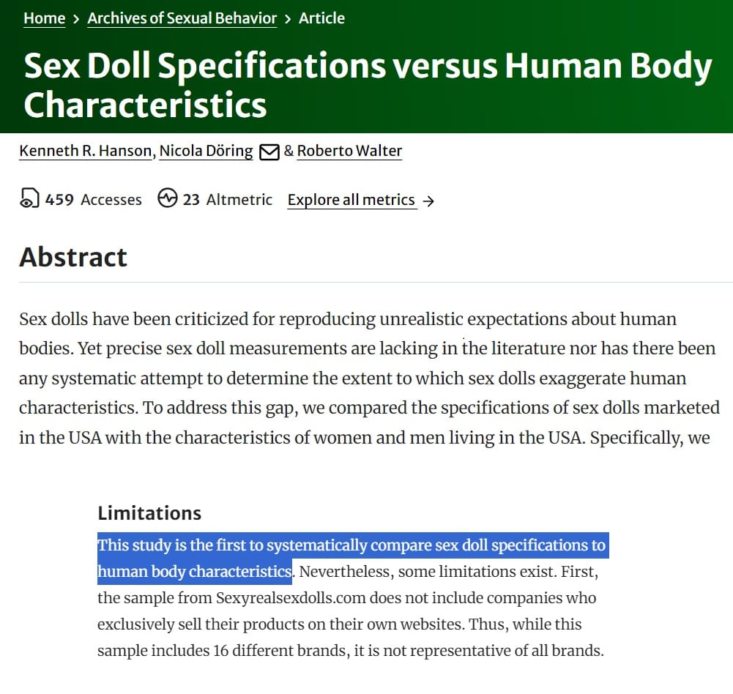
Task: Click chevron before Article breadcrumb
Action: pyautogui.click(x=288, y=19)
